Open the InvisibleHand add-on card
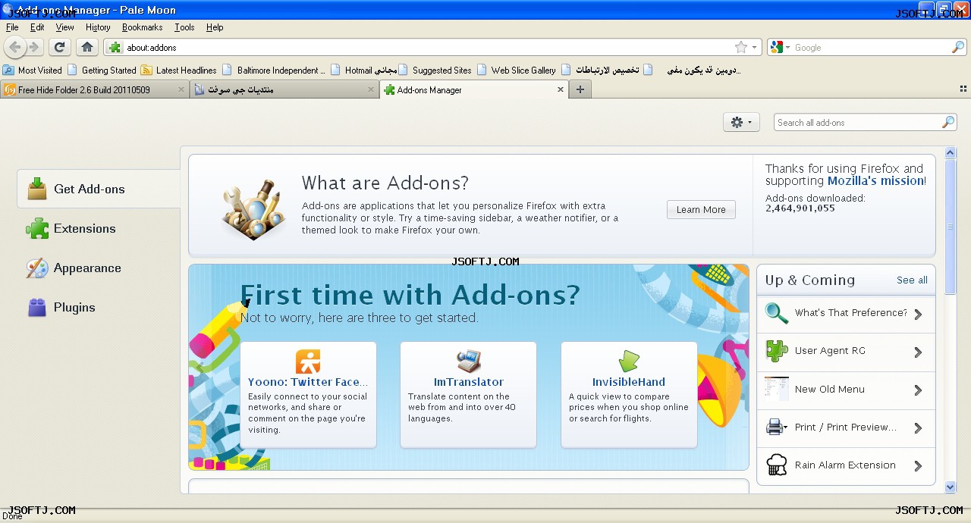 [x=629, y=394]
